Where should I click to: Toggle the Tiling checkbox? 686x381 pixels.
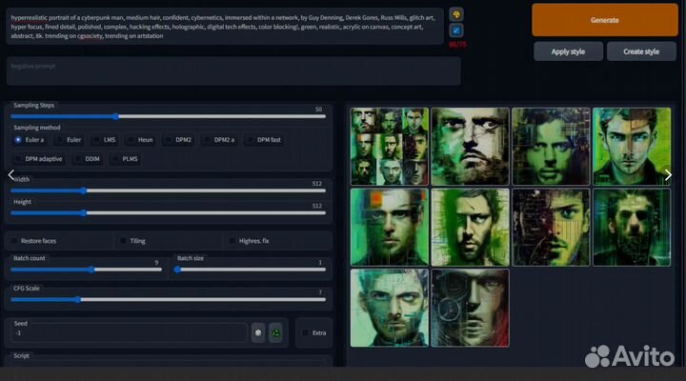123,241
